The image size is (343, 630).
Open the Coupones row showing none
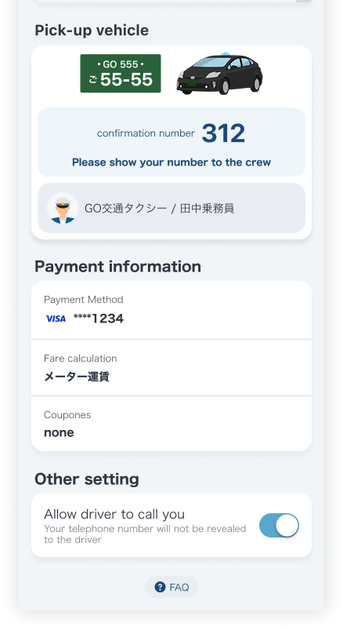[171, 424]
